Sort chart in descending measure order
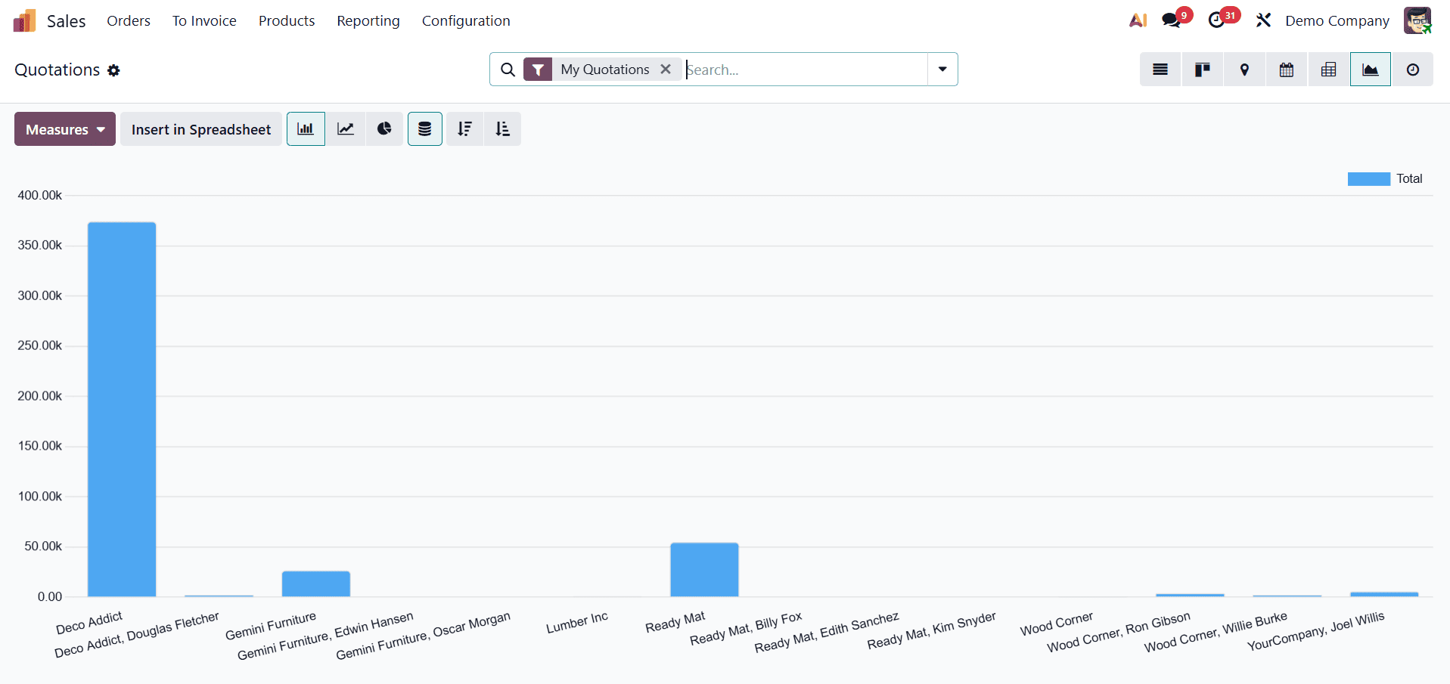Image resolution: width=1450 pixels, height=684 pixels. 464,128
